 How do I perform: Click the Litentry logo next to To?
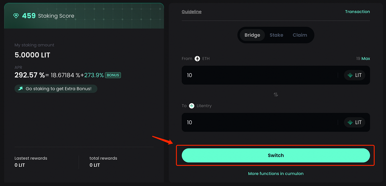click(x=192, y=106)
